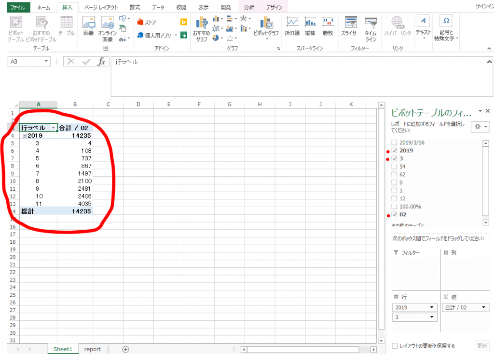Open the charts dialog launcher
Image resolution: width=494 pixels, height=354 pixels.
click(x=278, y=49)
